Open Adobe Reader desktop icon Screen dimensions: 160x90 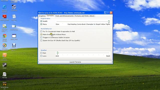click(4, 18)
